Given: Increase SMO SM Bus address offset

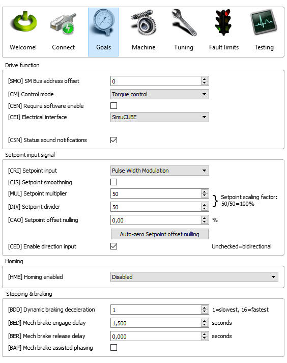Looking at the screenshot, I should 204,79.
